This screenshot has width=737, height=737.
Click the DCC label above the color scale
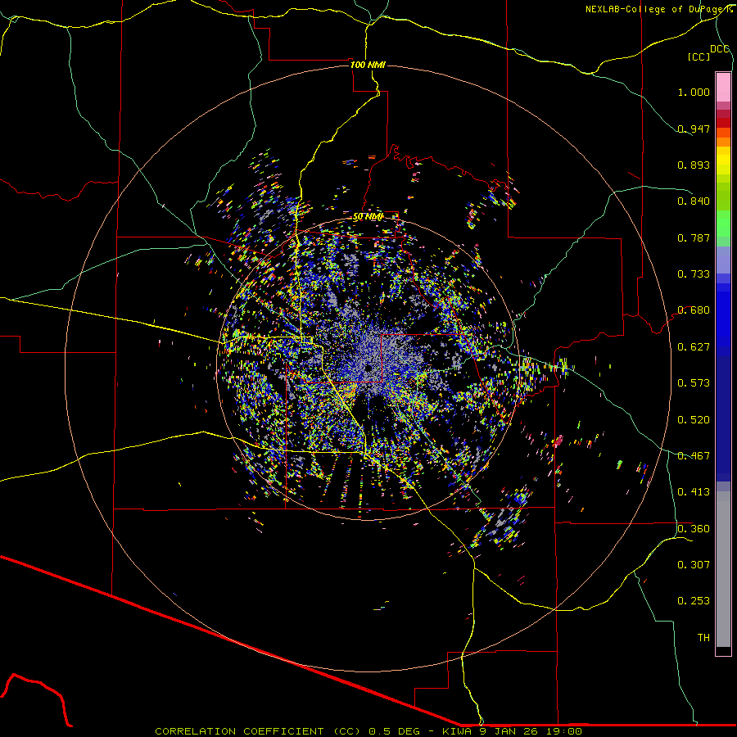point(720,49)
